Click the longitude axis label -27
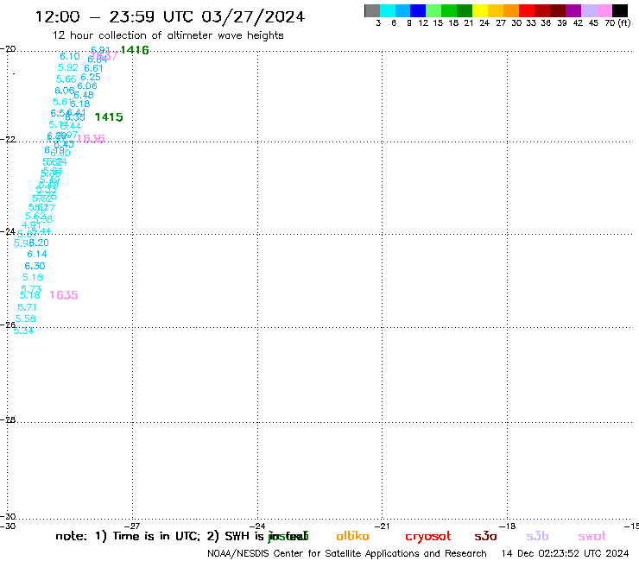 click(x=132, y=526)
